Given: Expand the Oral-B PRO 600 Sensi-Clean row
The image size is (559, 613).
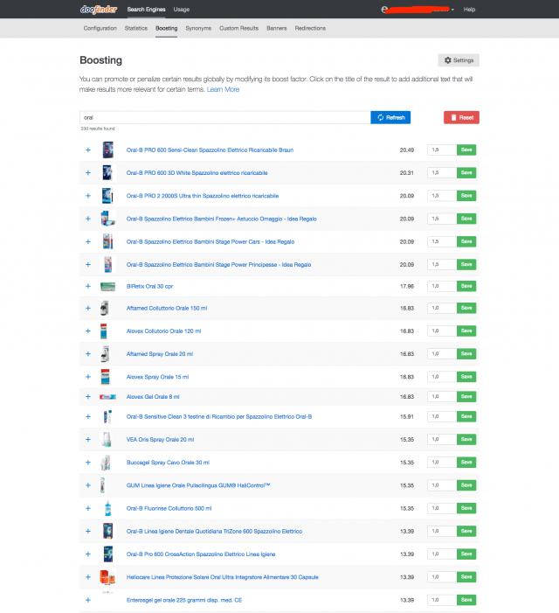Looking at the screenshot, I should [88, 150].
